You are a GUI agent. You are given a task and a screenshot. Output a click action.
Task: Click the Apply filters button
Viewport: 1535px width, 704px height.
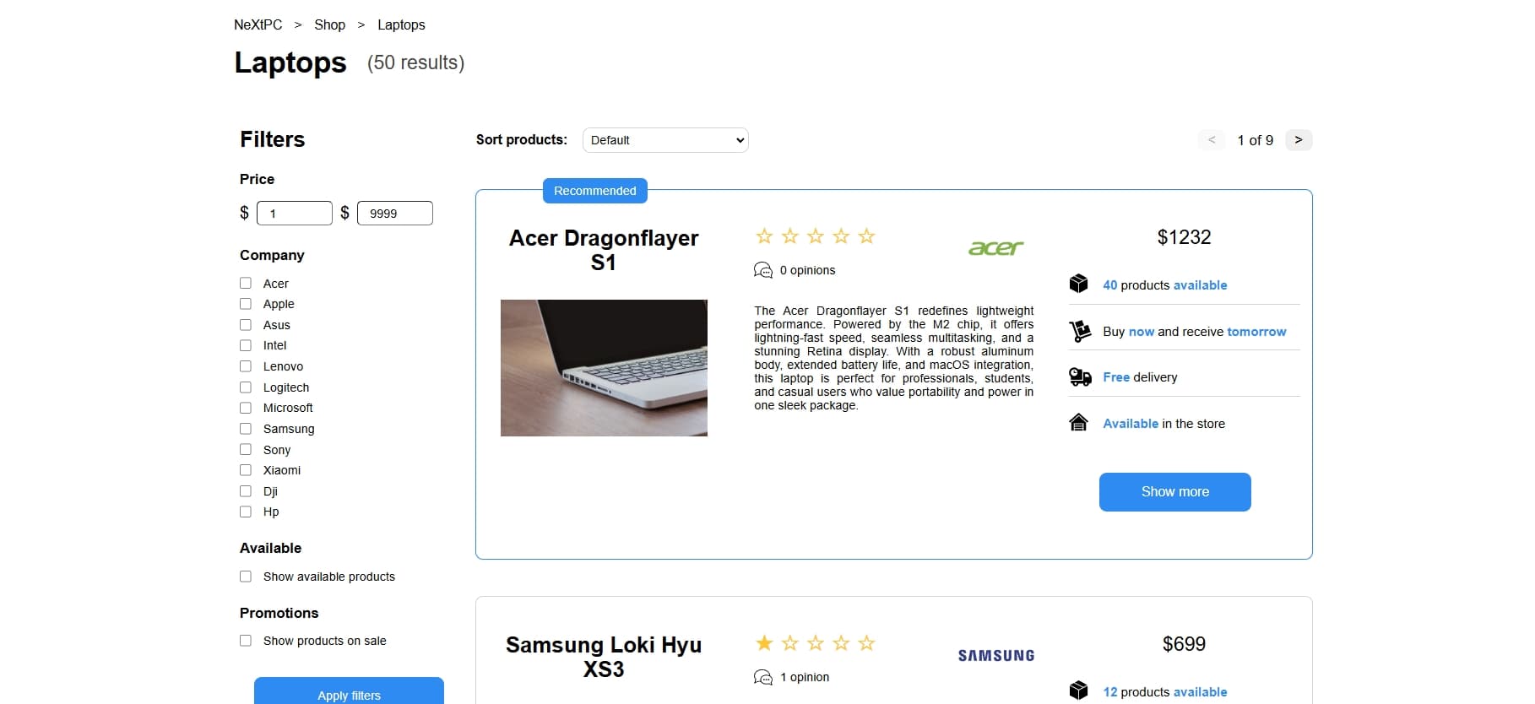[349, 692]
